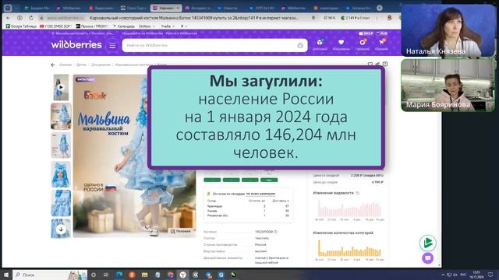Open a new browser tab plus button
499x280 pixels.
[380, 8]
